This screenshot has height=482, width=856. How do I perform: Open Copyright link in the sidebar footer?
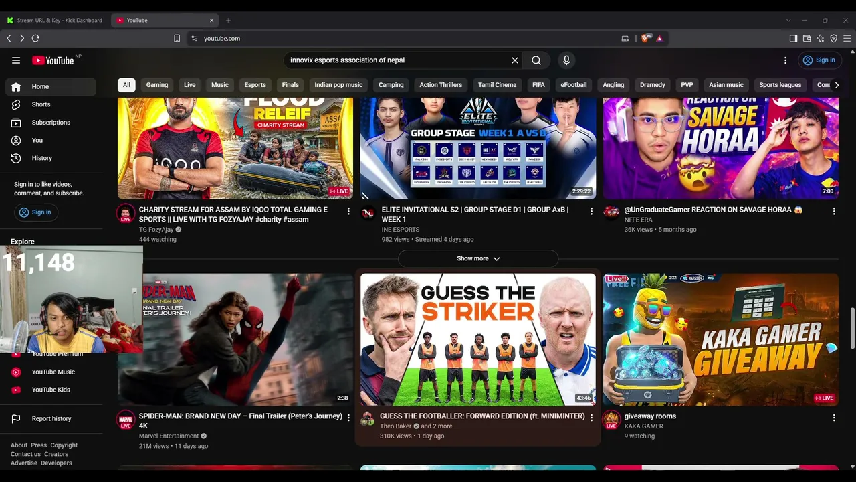(x=64, y=445)
